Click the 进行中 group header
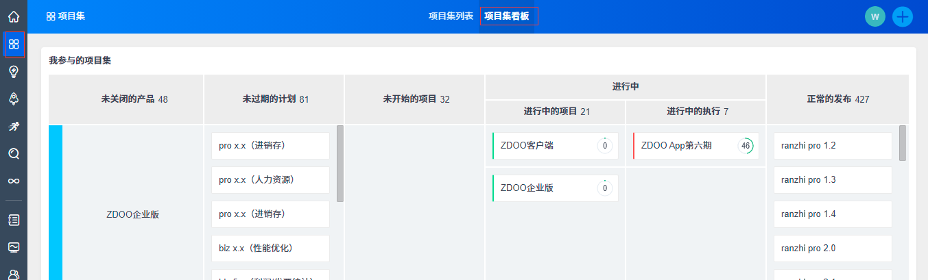Screen dimensions: 928x280 point(626,87)
